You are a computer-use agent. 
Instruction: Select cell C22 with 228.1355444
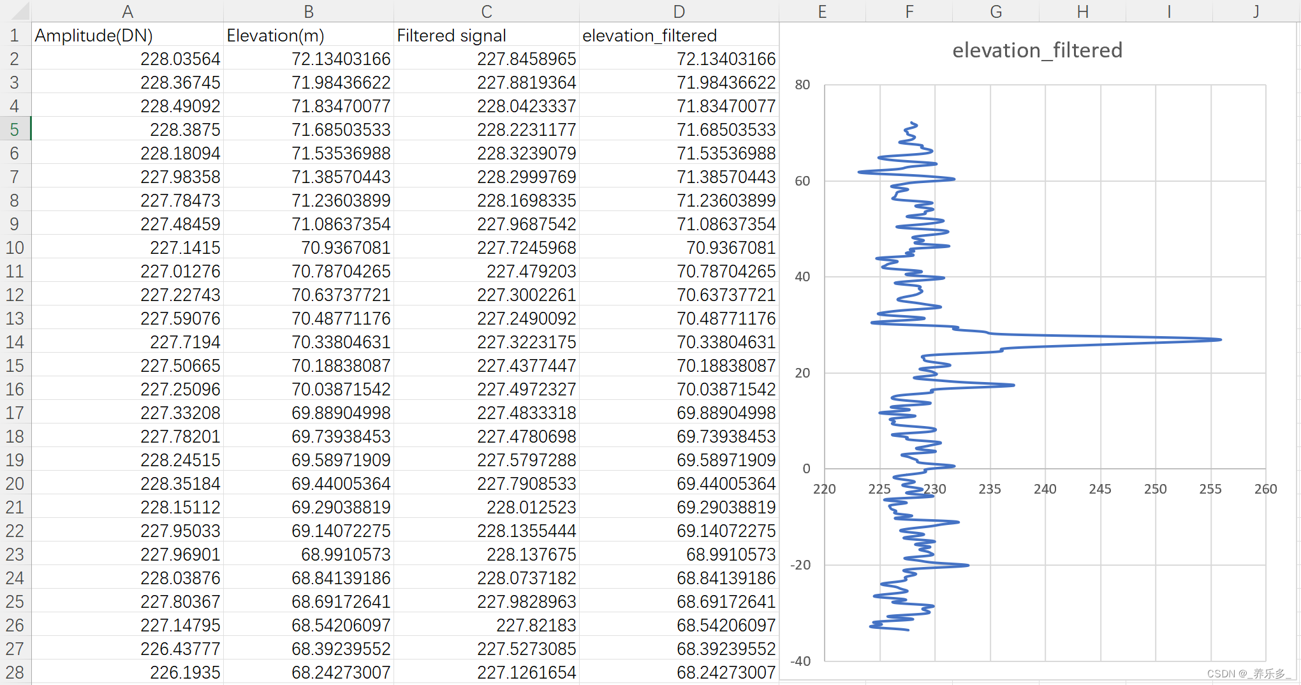pyautogui.click(x=487, y=531)
